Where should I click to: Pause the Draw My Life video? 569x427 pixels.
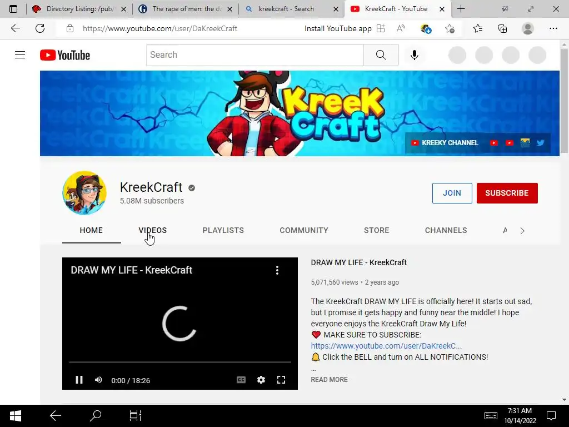79,380
